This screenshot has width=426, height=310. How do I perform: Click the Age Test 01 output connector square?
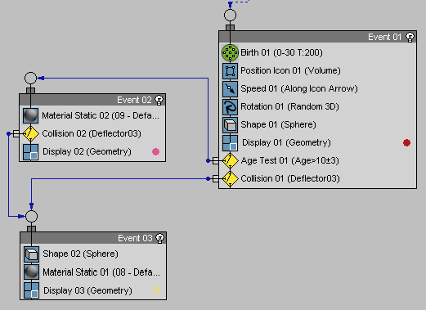tap(216, 160)
